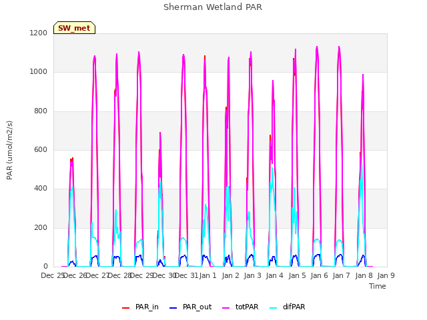427x320 pixels.
Task: Click the Jan 8 x-axis tick label
Action: coord(364,275)
